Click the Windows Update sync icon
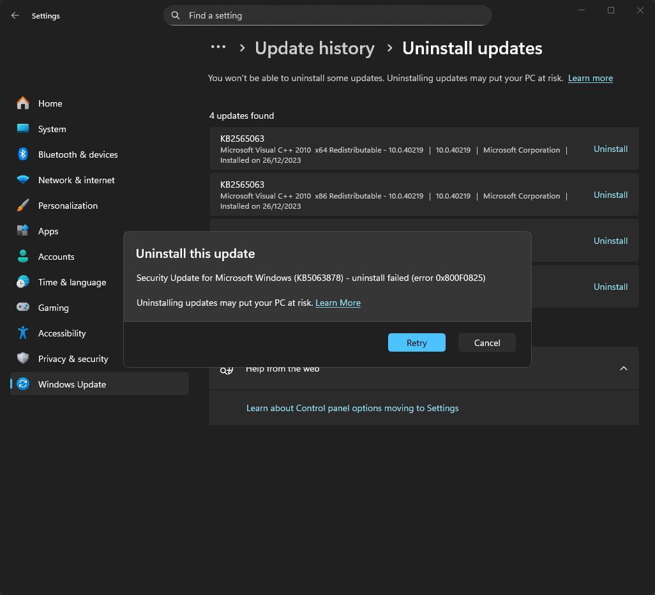Image resolution: width=655 pixels, height=595 pixels. [x=23, y=384]
